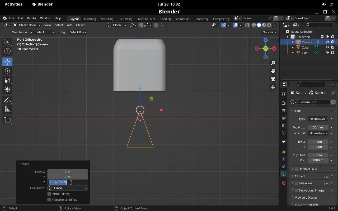The image size is (338, 211).
Task: Open the Object Mode dropdown
Action: tap(27, 25)
